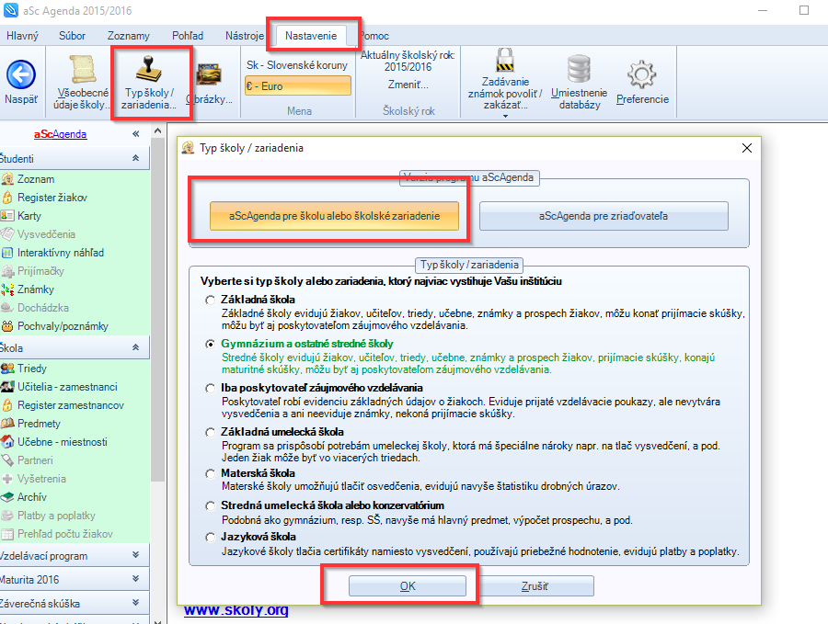Click Vyšetrenia plus icon in sidebar
828x624 pixels.
pyautogui.click(x=7, y=479)
